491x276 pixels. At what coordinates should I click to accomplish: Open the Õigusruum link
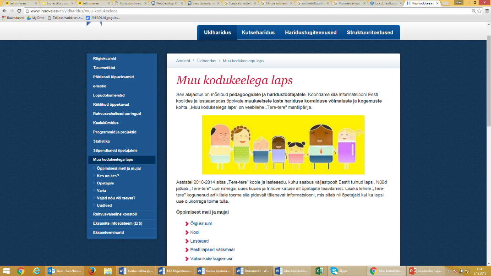(x=201, y=224)
